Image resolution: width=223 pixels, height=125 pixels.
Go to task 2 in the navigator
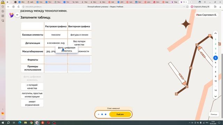tap(215, 44)
